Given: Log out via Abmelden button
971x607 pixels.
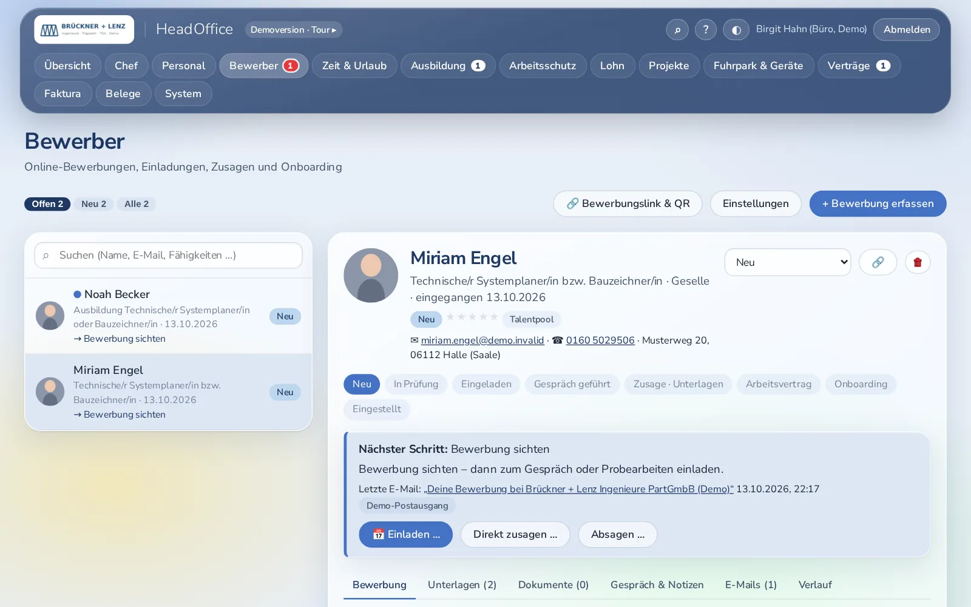Looking at the screenshot, I should coord(907,30).
